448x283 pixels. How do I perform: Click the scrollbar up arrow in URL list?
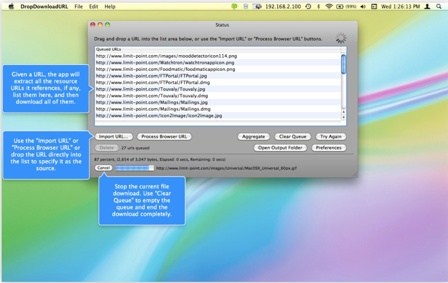pyautogui.click(x=344, y=112)
